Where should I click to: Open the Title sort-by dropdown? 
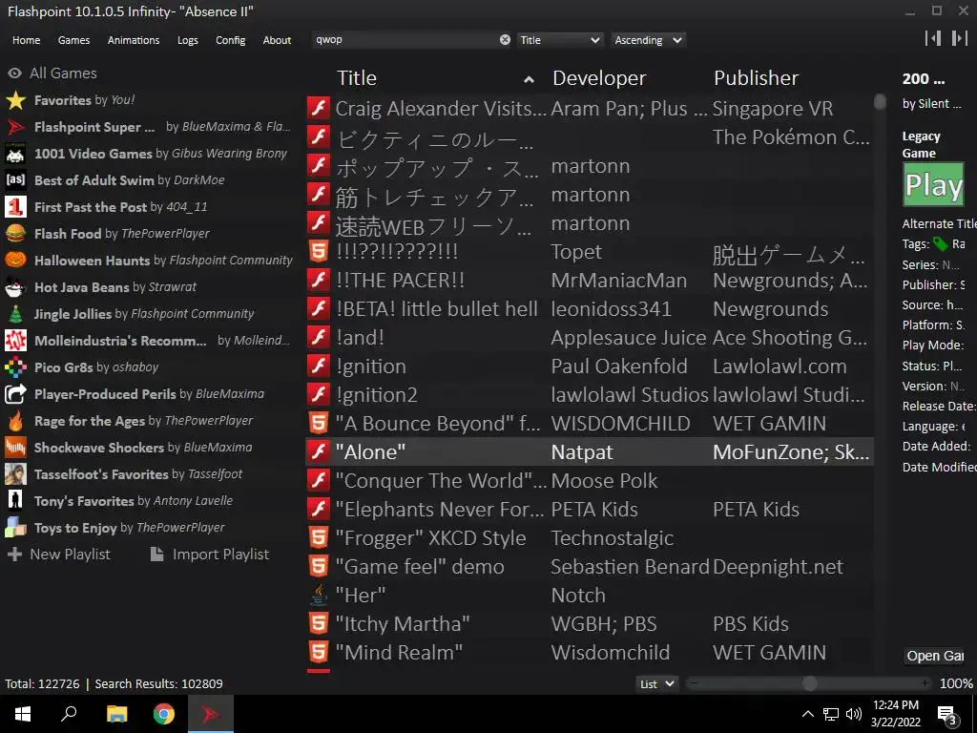(560, 40)
